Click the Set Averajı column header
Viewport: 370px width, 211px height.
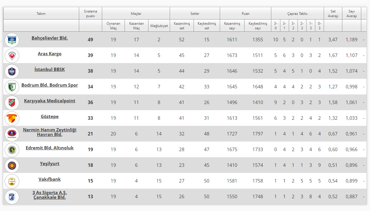333,14
